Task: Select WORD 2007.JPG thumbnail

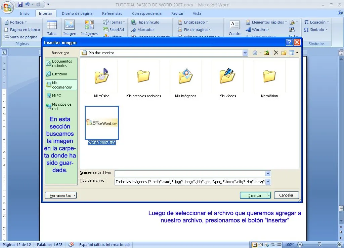Action: coord(102,123)
